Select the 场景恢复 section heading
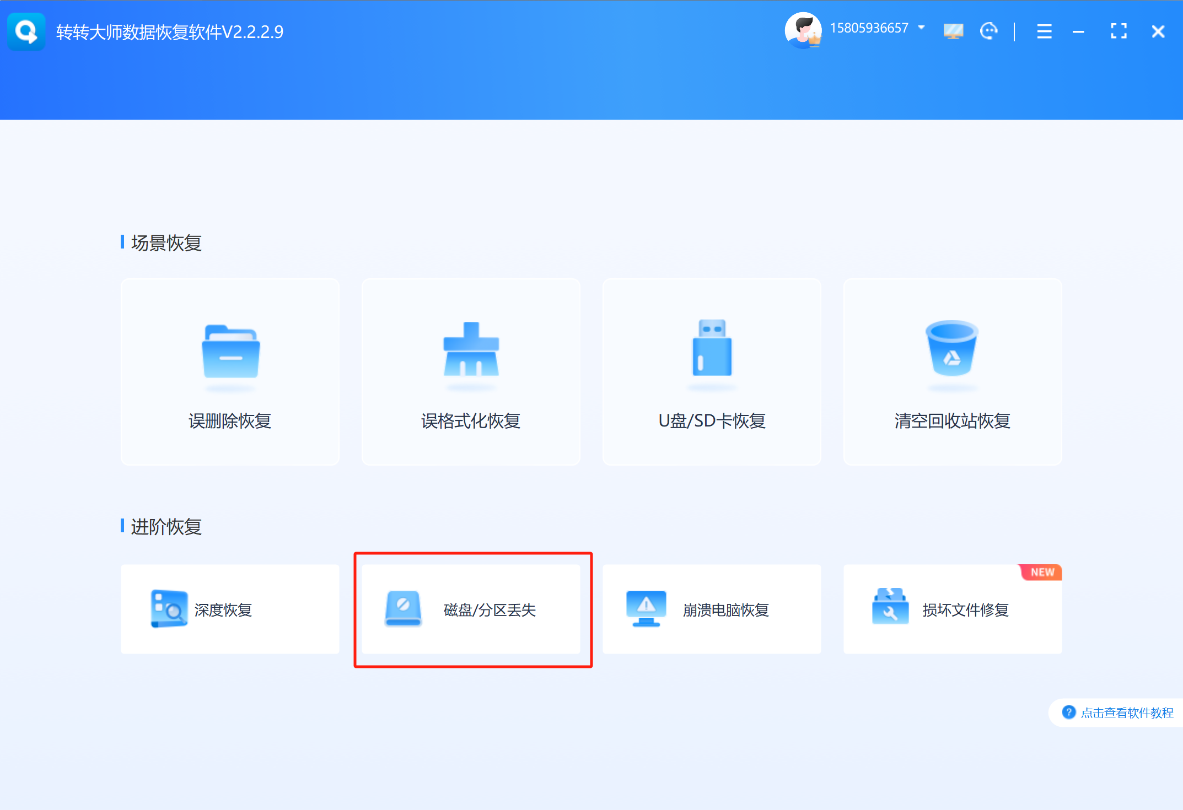 (166, 243)
